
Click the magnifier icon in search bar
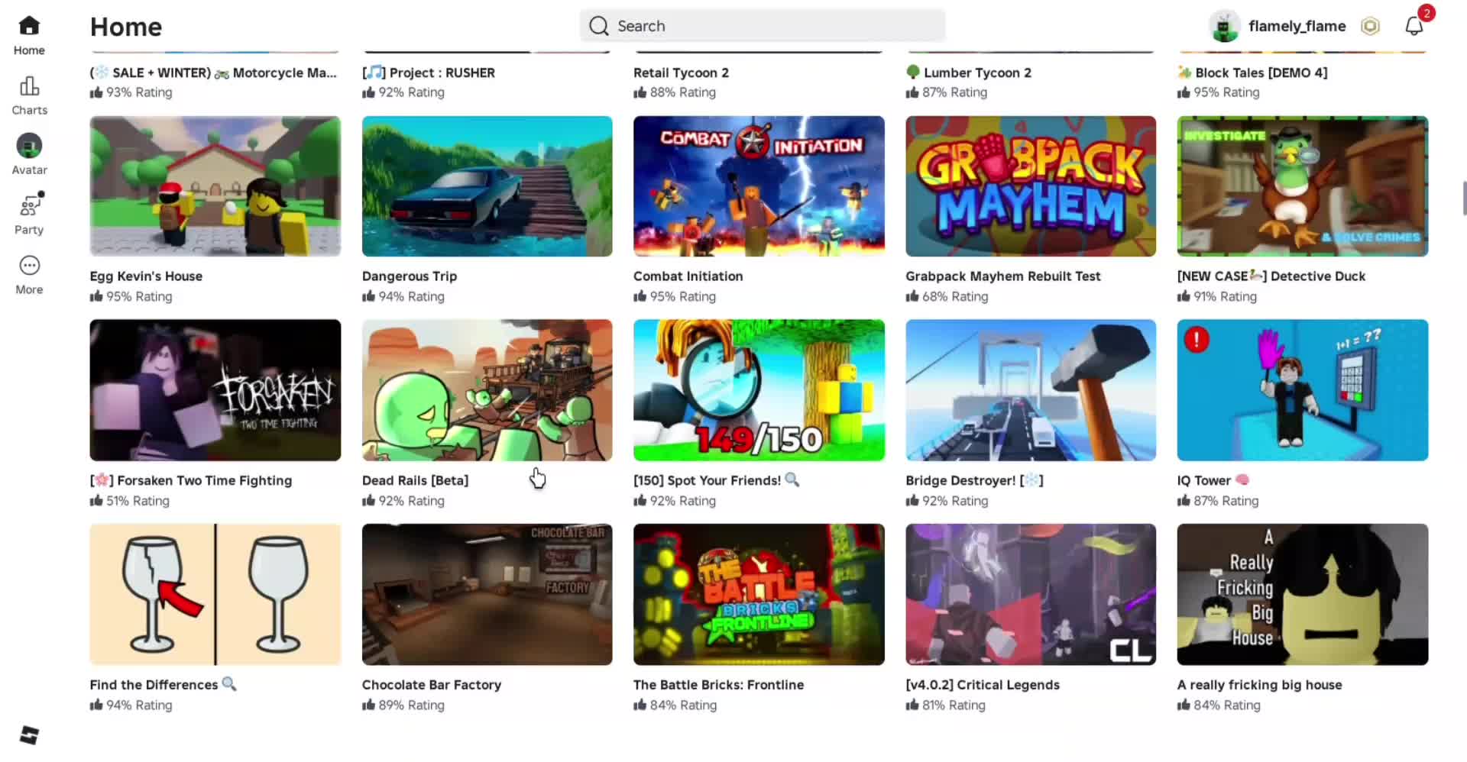tap(599, 26)
